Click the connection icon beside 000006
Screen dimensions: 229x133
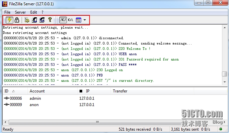click(7, 98)
